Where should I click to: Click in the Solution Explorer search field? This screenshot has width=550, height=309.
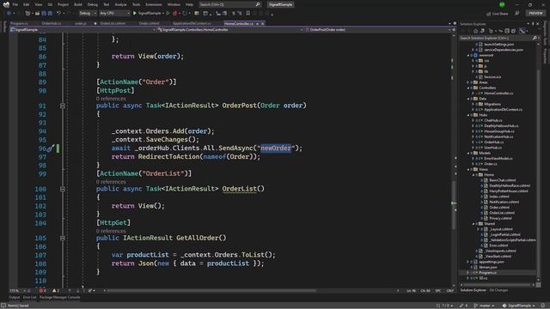tap(495, 38)
